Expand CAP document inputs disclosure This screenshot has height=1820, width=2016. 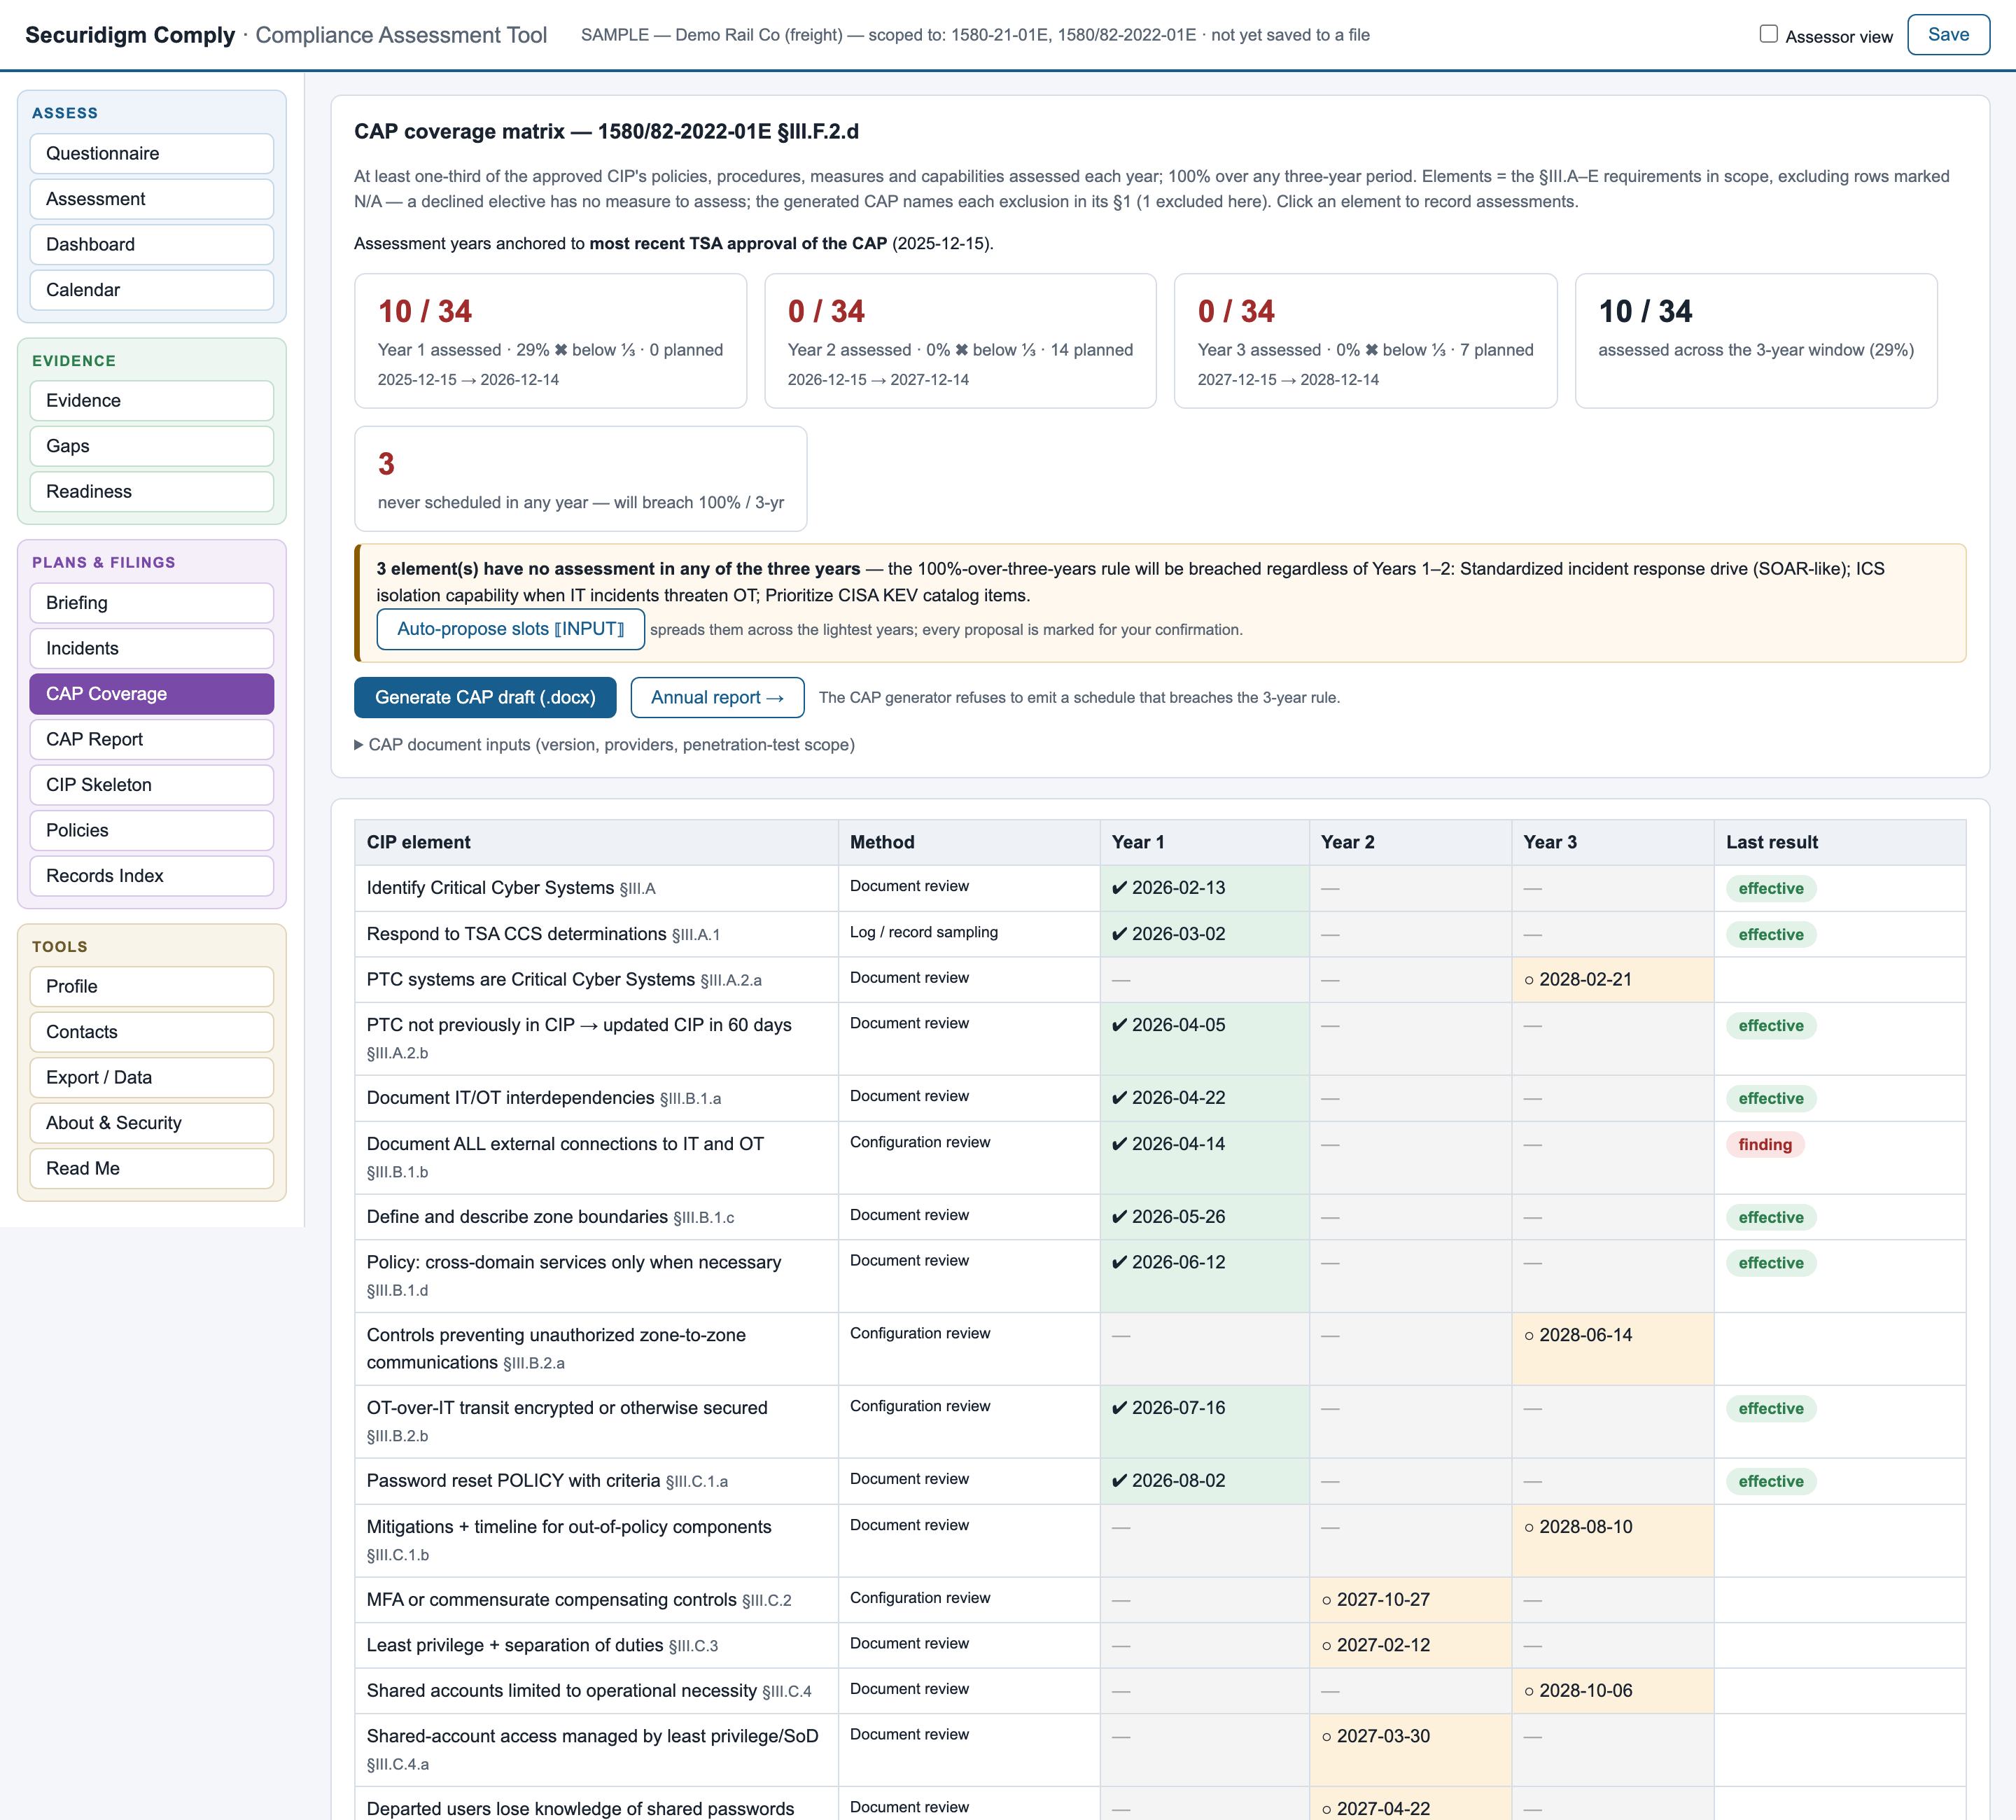[604, 745]
